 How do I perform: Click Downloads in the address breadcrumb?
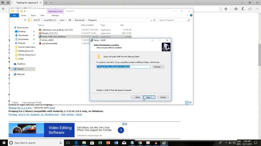click(x=80, y=20)
